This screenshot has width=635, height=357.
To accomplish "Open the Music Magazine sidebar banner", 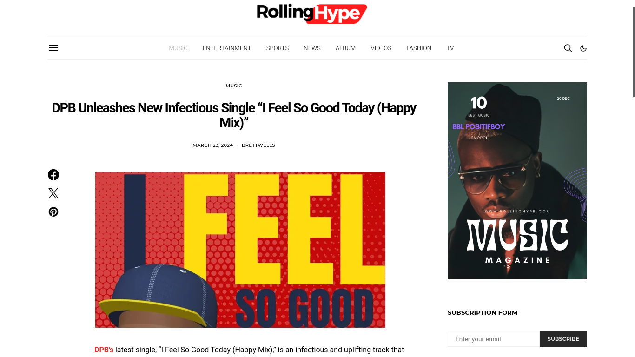I will pyautogui.click(x=517, y=181).
